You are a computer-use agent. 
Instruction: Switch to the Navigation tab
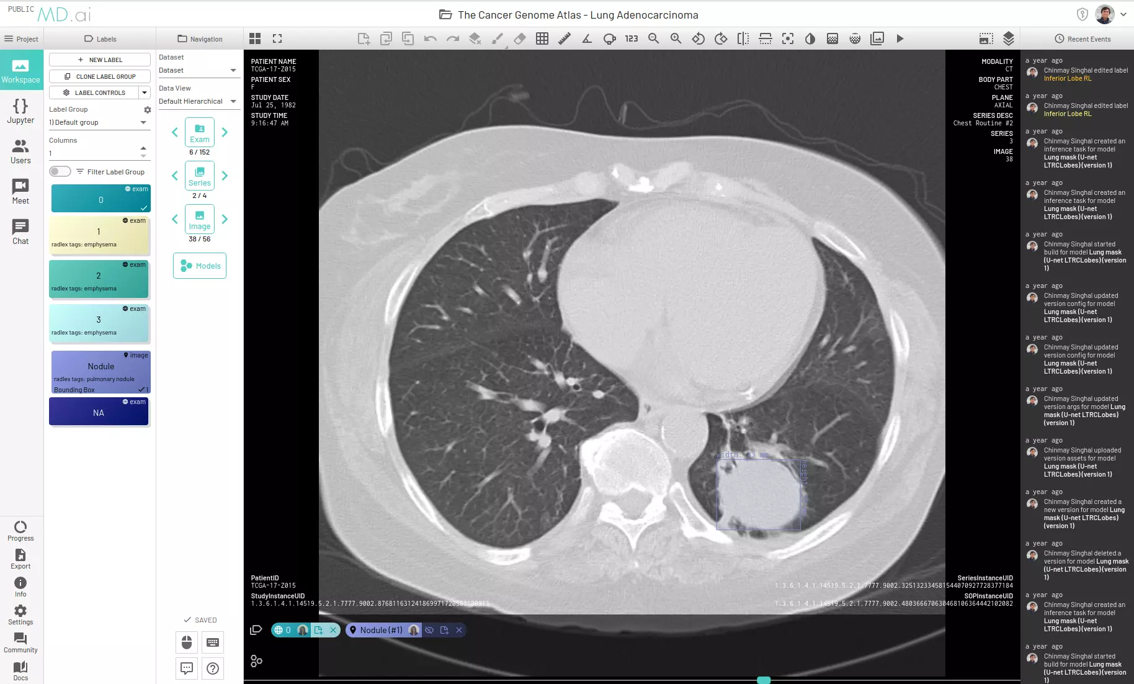coord(200,38)
